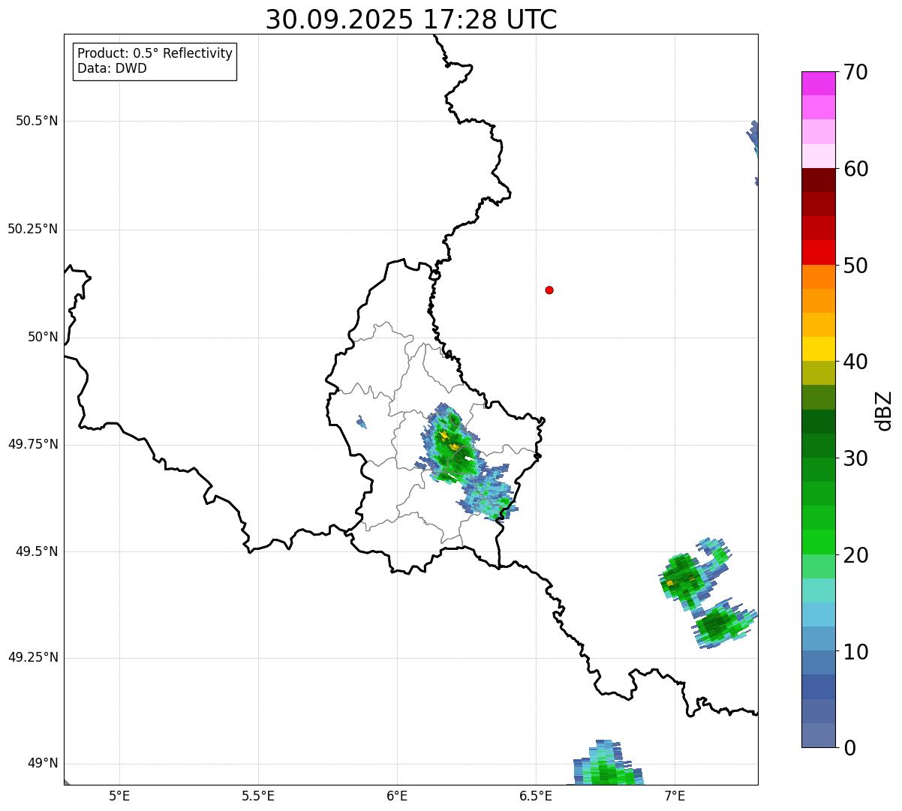
Task: Click the 6.5°E longitude tick label
Action: coord(536,795)
